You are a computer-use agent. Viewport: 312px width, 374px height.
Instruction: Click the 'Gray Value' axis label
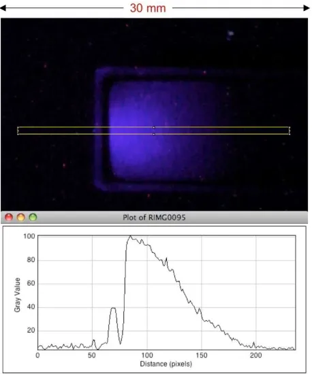point(17,295)
